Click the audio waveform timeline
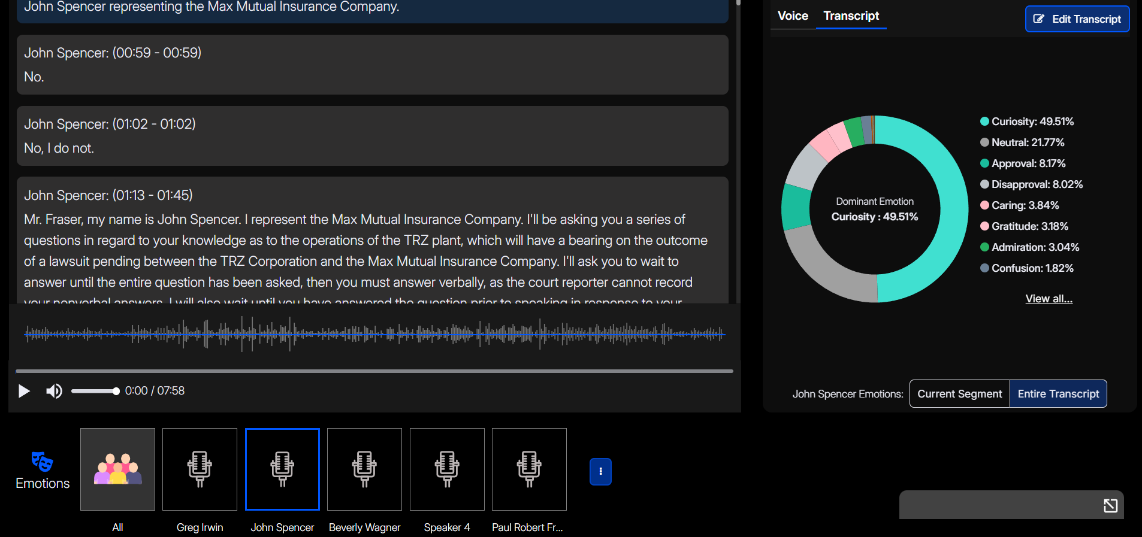This screenshot has width=1142, height=537. [374, 333]
